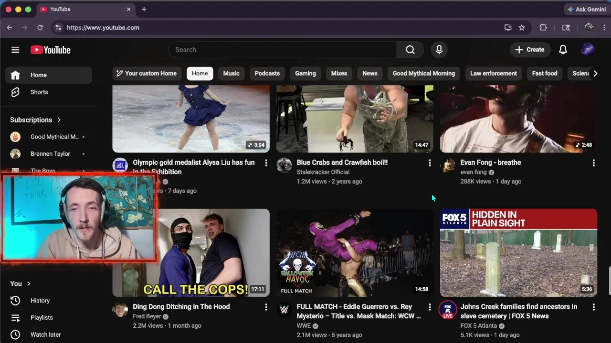Screen dimensions: 611x343
Task: Open Watch later in sidebar
Action: [x=49, y=335]
